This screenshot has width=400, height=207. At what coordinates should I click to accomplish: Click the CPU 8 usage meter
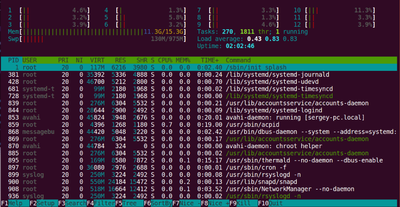(x=238, y=18)
